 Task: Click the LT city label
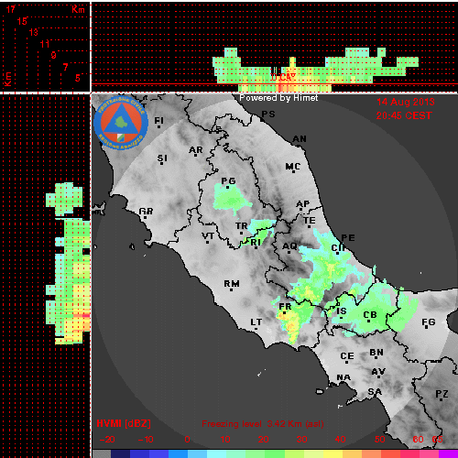tap(256, 322)
